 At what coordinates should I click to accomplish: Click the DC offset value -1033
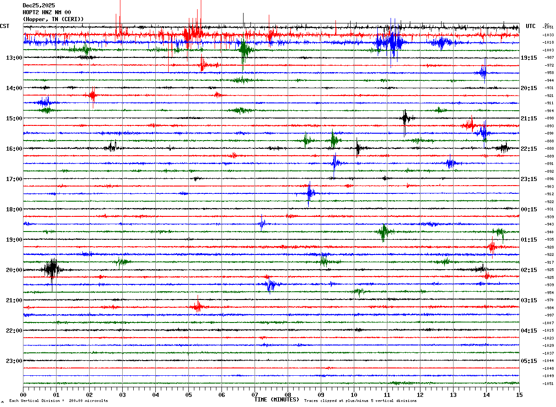point(548,35)
